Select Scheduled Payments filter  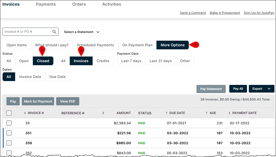(95, 45)
